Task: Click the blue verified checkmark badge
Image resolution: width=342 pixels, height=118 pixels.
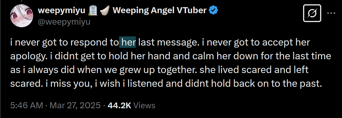Action: point(214,11)
